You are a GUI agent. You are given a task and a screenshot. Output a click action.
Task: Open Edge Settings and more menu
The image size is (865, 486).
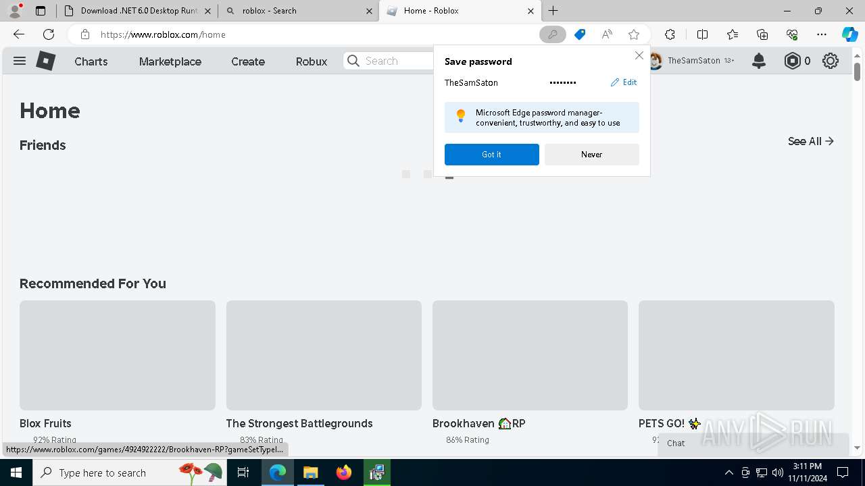pos(822,34)
